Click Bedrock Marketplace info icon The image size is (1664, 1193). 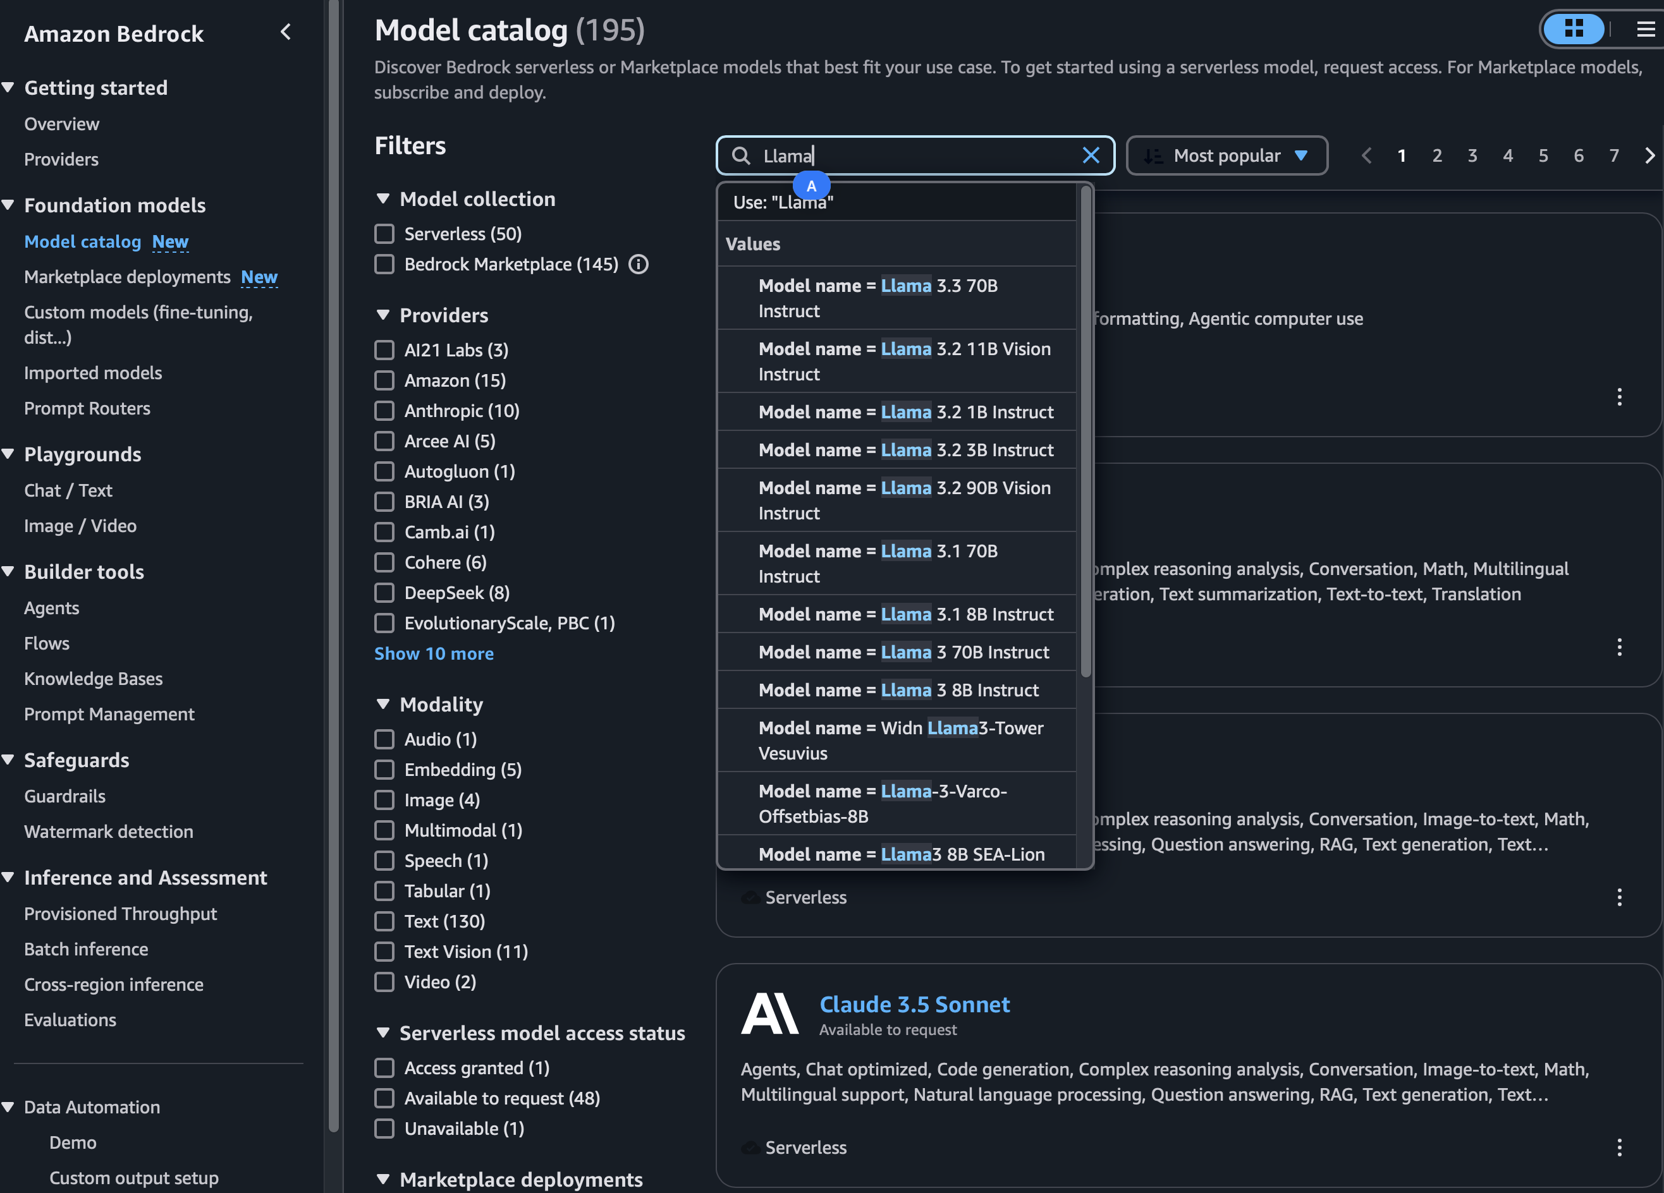[639, 264]
